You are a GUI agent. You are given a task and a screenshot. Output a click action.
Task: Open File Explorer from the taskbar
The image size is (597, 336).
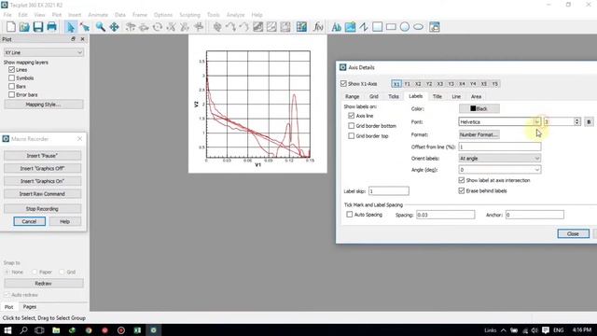tap(56, 330)
